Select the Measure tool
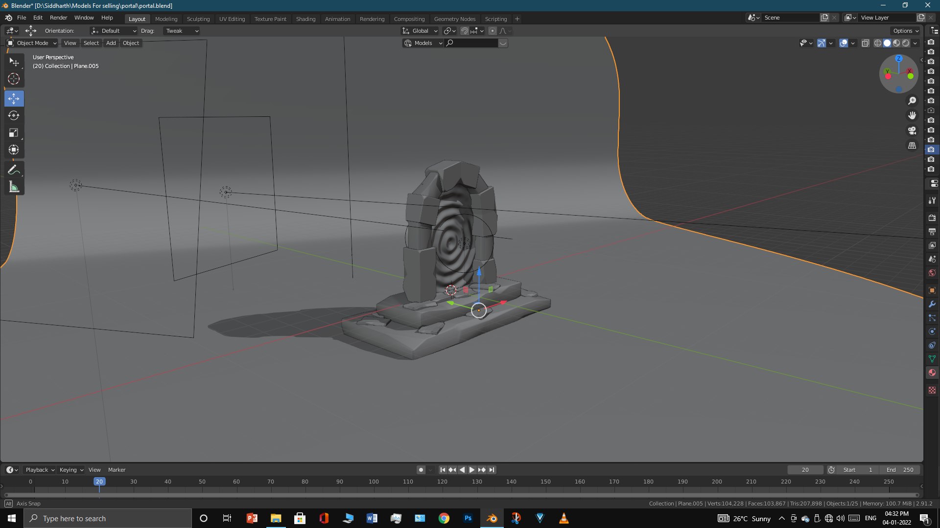This screenshot has height=528, width=940. pos(14,187)
